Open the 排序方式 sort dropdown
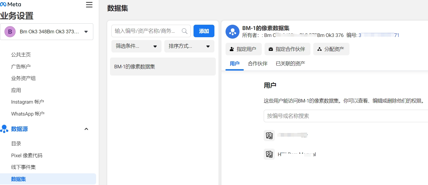Viewport: 428px width, 185px height. pyautogui.click(x=189, y=46)
